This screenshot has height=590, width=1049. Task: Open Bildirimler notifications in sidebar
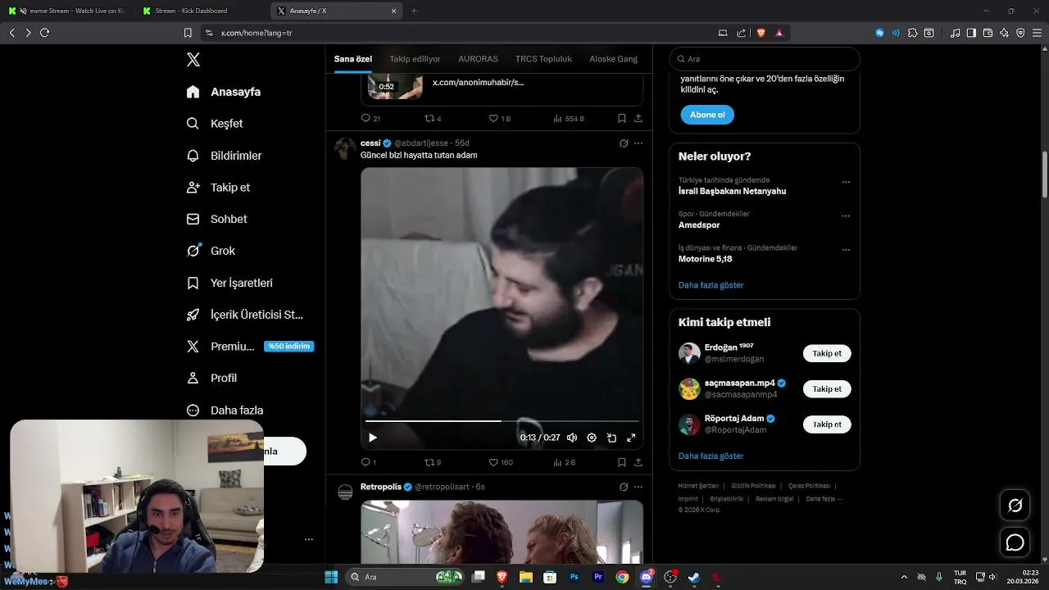point(225,156)
